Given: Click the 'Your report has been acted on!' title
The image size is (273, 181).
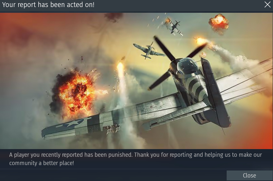Looking at the screenshot, I should [x=48, y=5].
